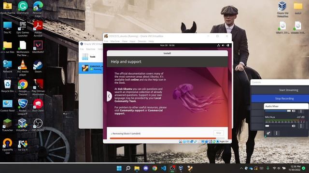
Task: Open the Input menu in the VM window
Action: click(x=132, y=41)
